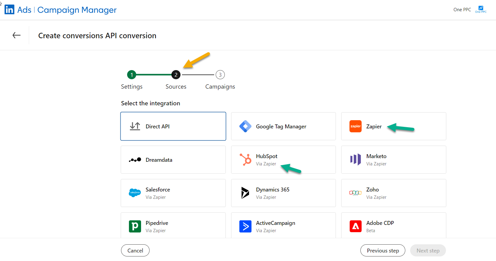Choose the Zapier integration card

(394, 126)
